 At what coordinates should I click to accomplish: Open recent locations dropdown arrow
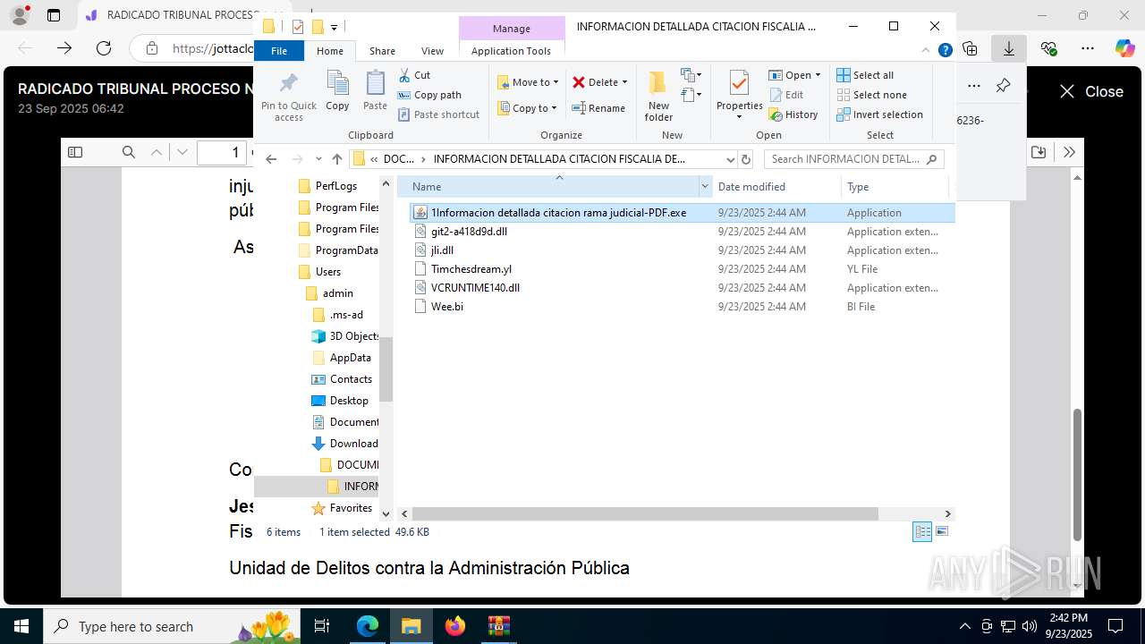318,159
